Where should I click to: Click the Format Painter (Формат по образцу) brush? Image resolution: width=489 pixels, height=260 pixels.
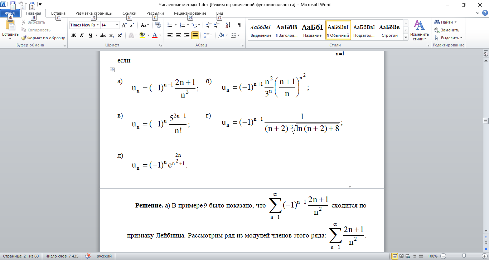24,37
